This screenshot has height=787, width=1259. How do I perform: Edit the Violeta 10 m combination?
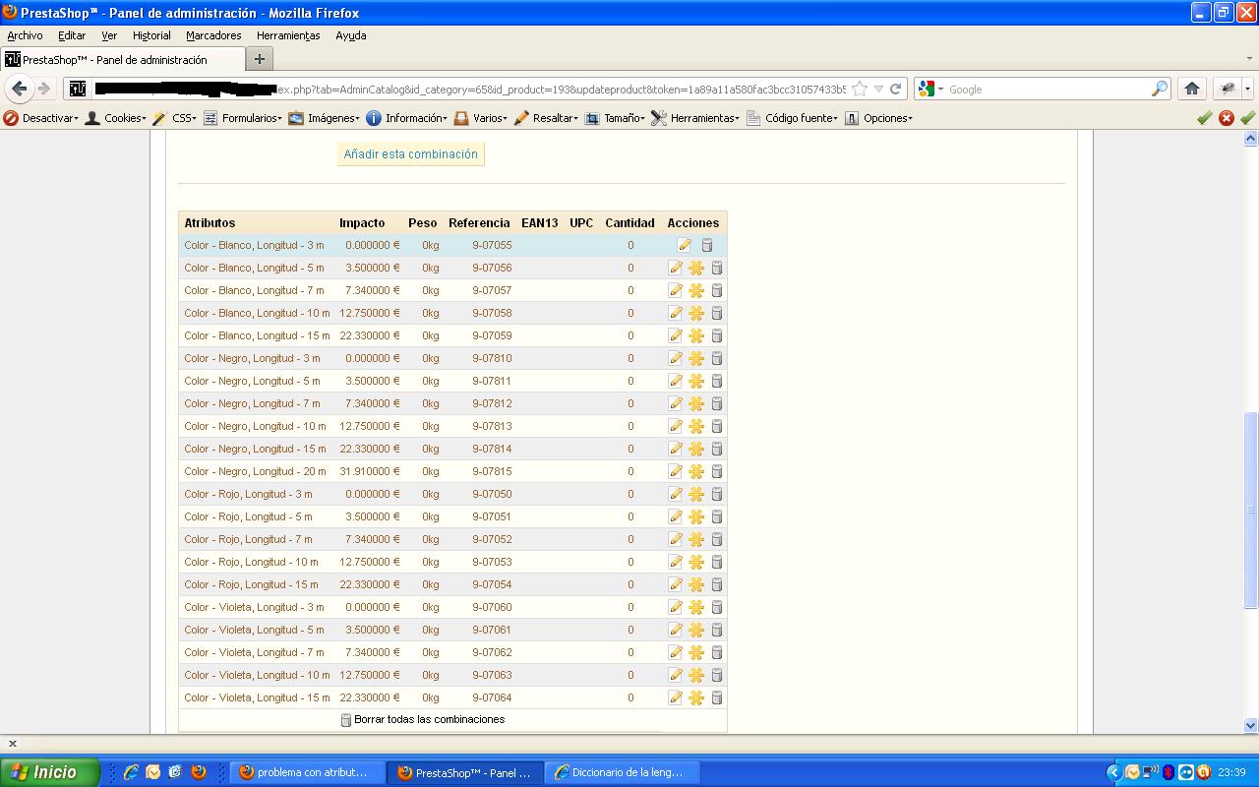tap(676, 675)
